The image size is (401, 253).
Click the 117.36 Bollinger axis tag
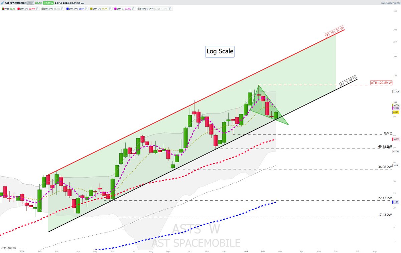coord(396,91)
